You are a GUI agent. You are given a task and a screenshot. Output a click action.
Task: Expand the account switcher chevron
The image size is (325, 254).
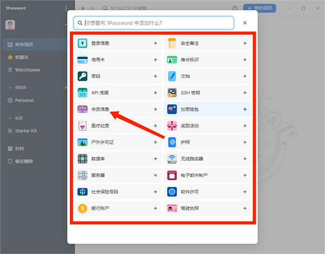(66, 25)
